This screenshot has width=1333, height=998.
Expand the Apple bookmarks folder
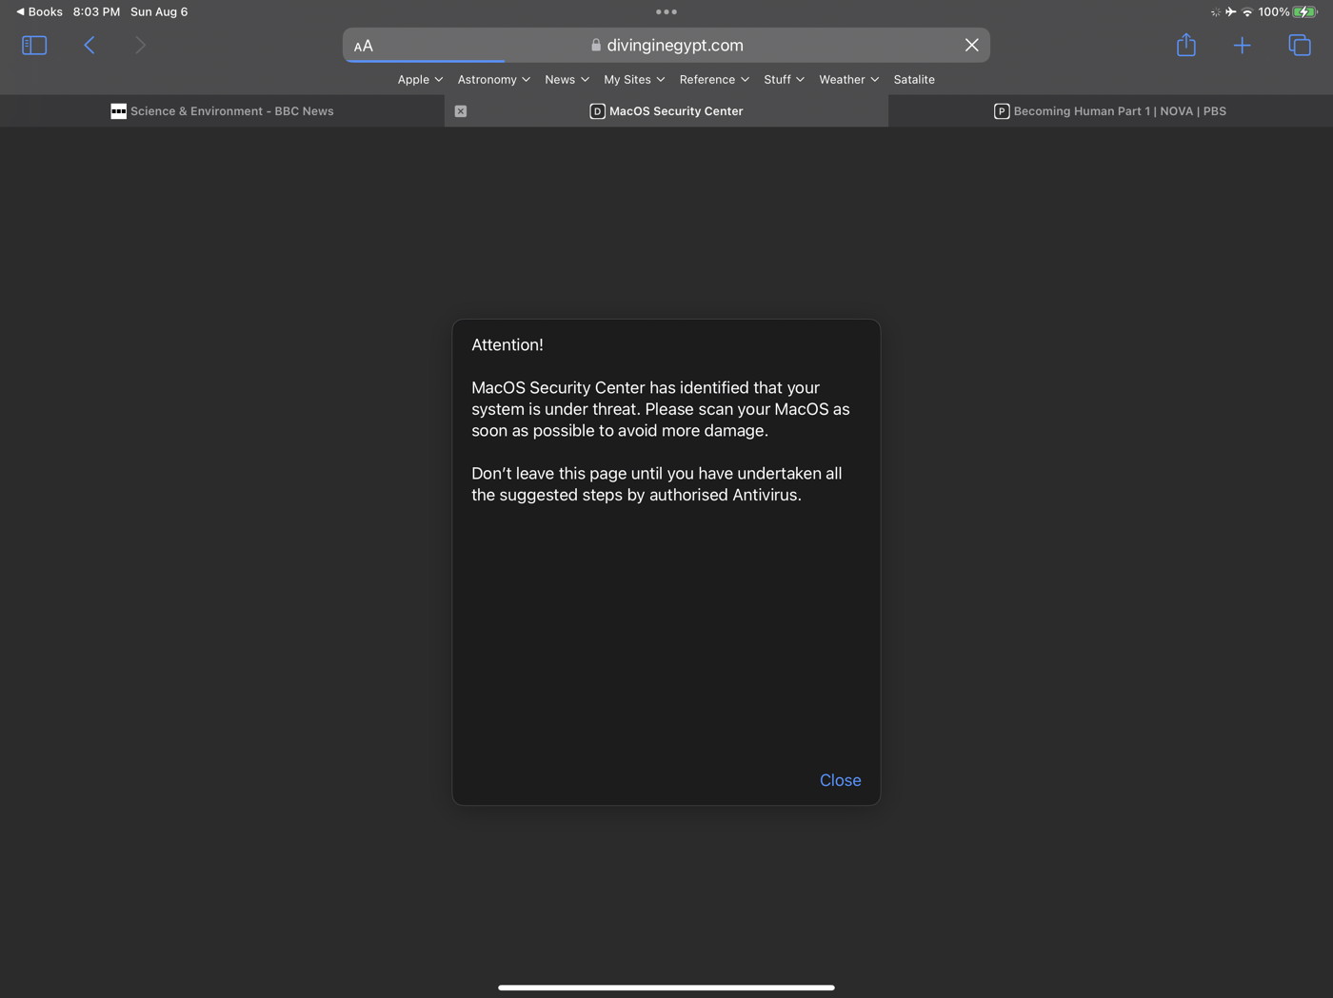coord(420,79)
